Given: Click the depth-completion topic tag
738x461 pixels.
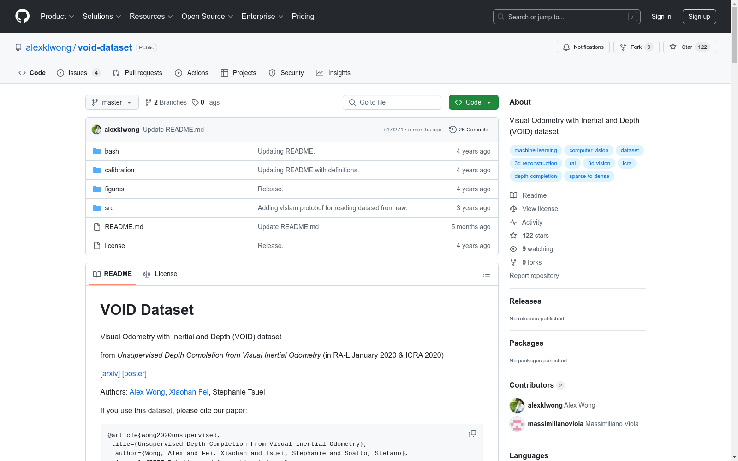Looking at the screenshot, I should point(536,176).
